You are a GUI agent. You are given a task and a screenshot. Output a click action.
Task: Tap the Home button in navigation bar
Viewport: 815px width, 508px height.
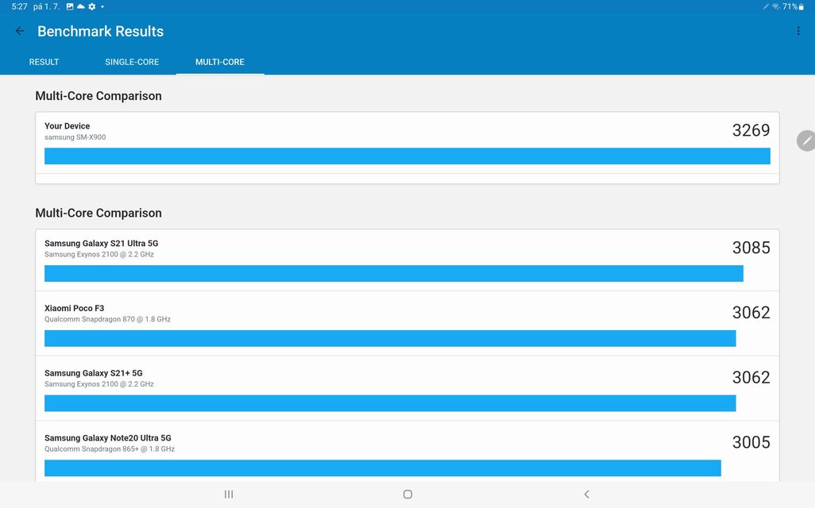[x=407, y=494]
